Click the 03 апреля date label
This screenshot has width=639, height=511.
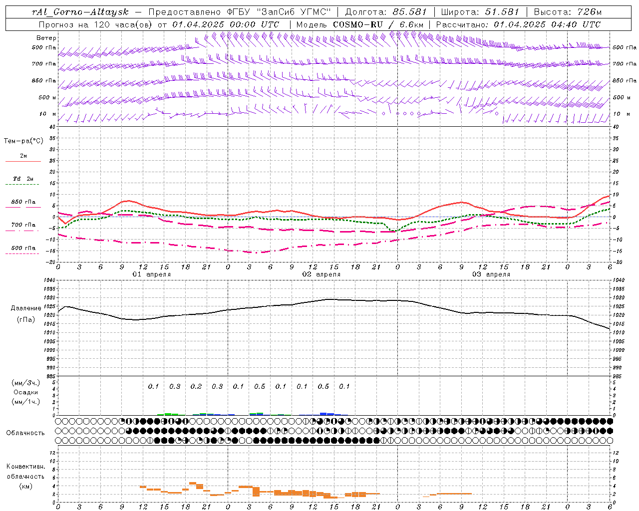coord(491,274)
